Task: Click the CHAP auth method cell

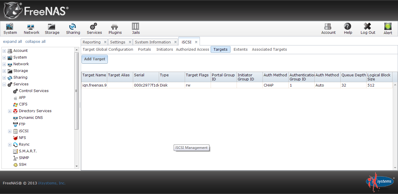Action: point(275,85)
